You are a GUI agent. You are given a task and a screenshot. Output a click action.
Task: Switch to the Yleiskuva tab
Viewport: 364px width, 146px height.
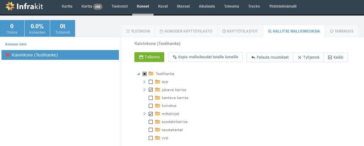(138, 31)
